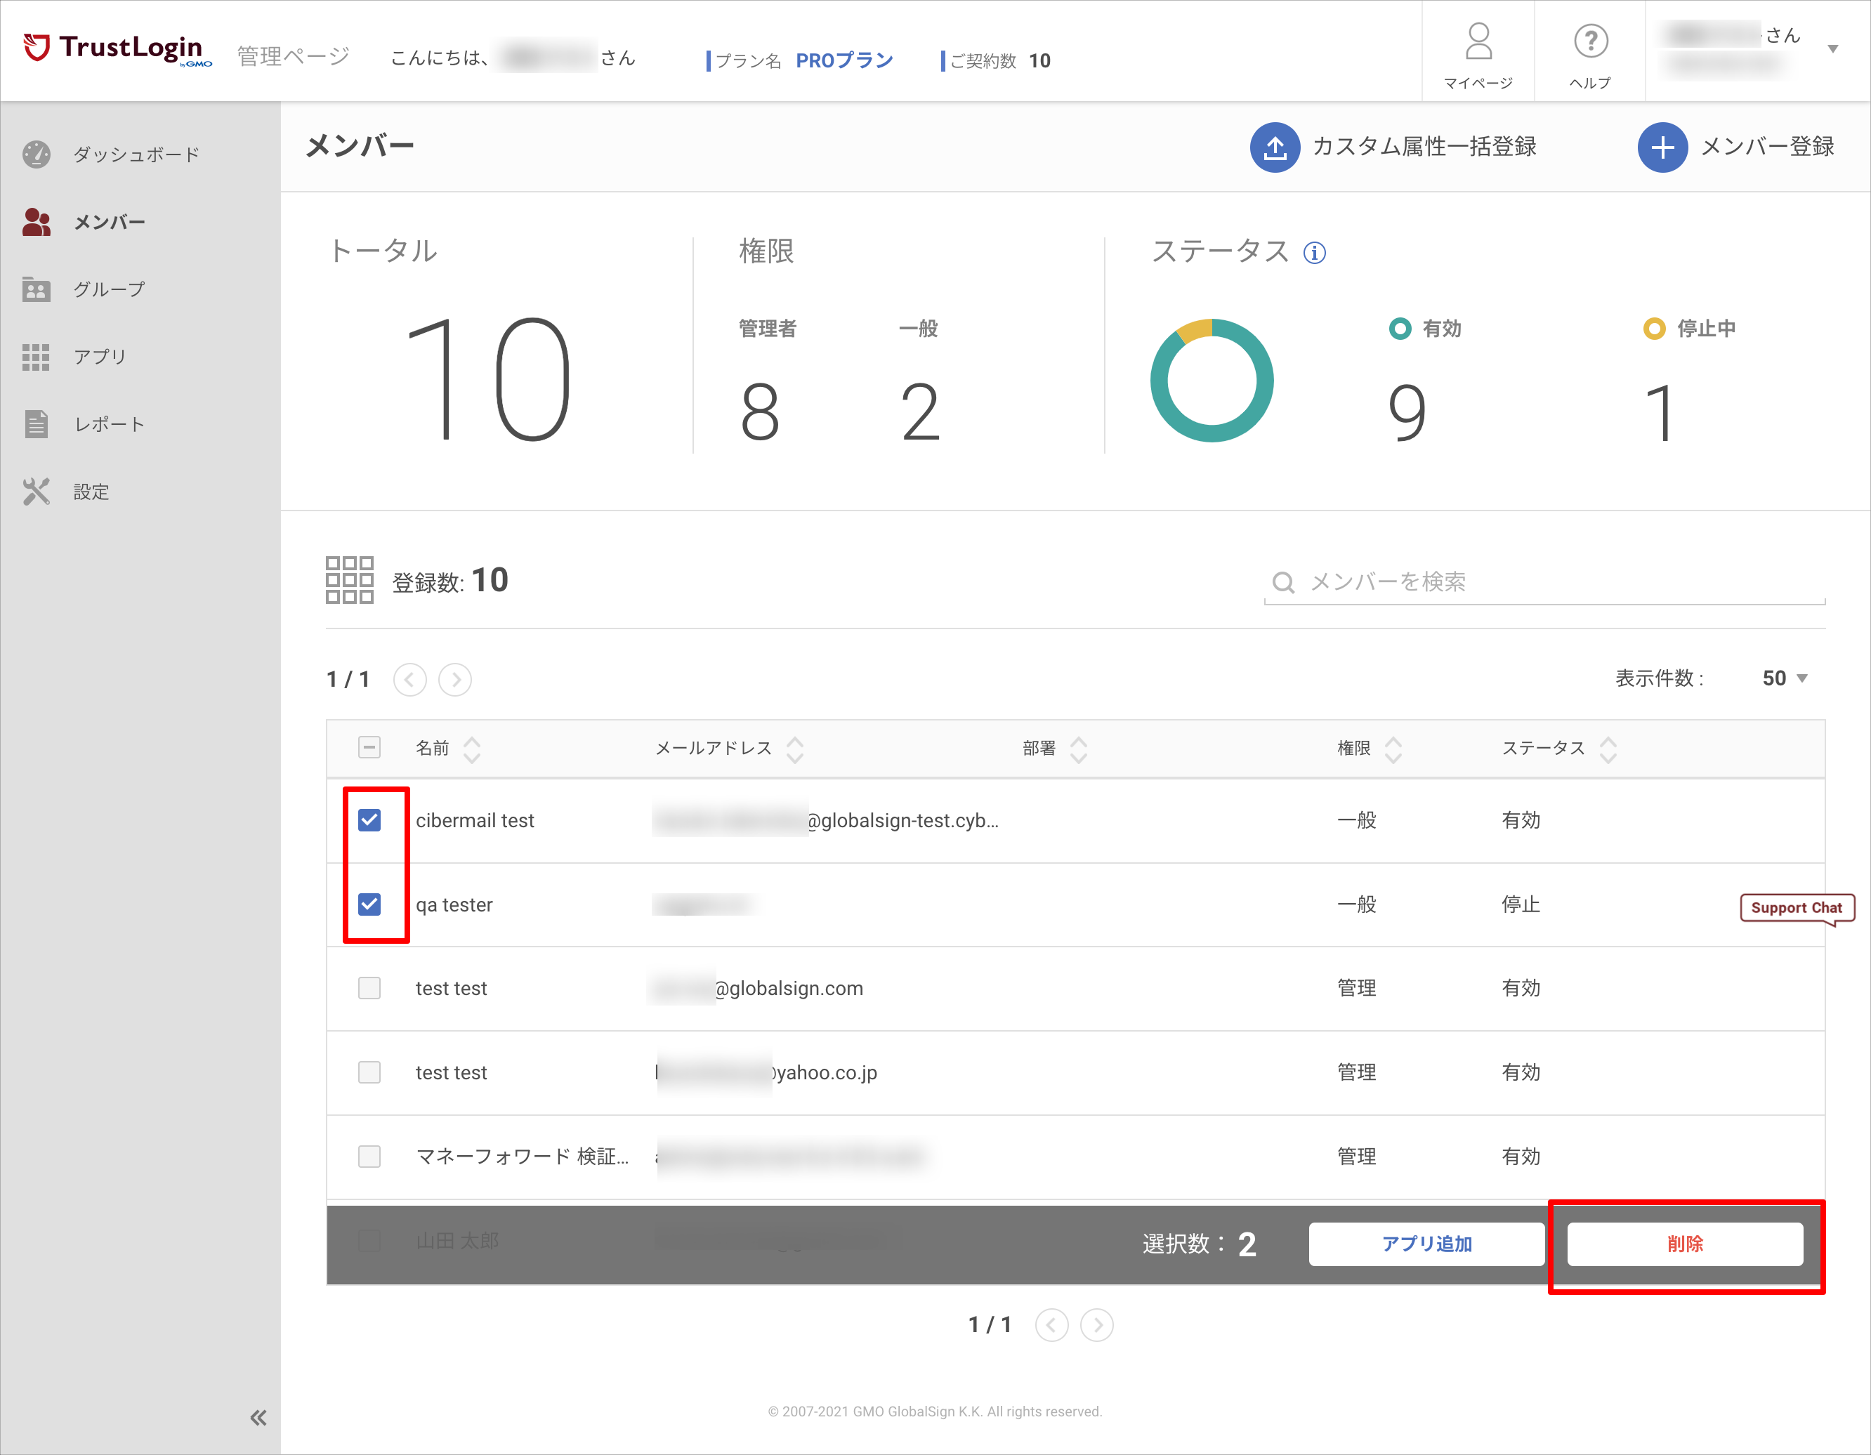Click the メンバーを検索 search field

coord(1544,582)
